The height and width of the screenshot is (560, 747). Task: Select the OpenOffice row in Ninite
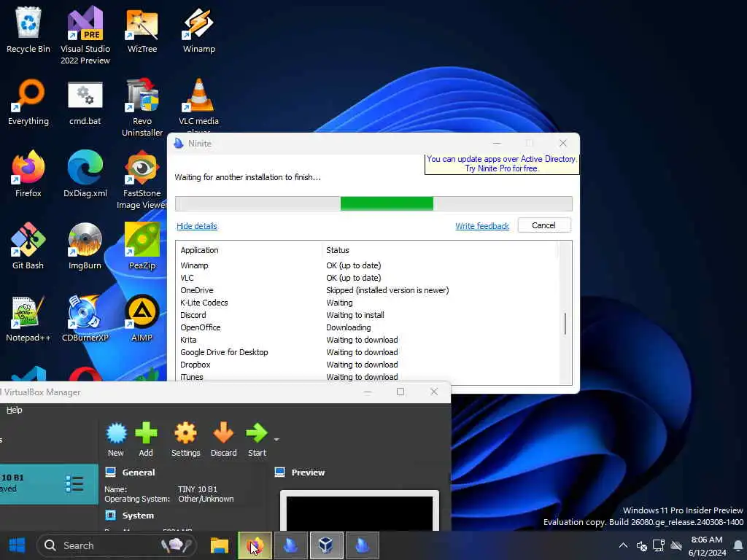[367, 327]
